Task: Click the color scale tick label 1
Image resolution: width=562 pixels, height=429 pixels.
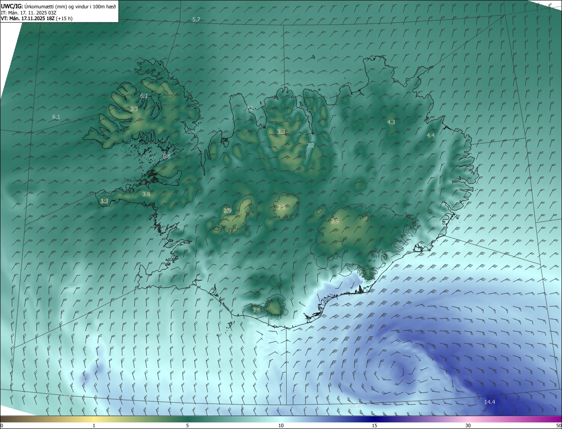Action: 94,425
